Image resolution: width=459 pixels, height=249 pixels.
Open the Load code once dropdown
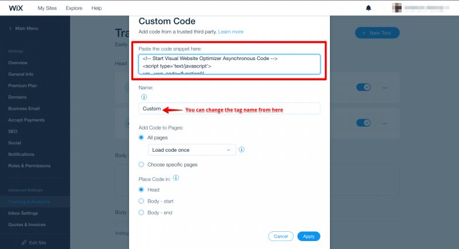[x=192, y=150]
